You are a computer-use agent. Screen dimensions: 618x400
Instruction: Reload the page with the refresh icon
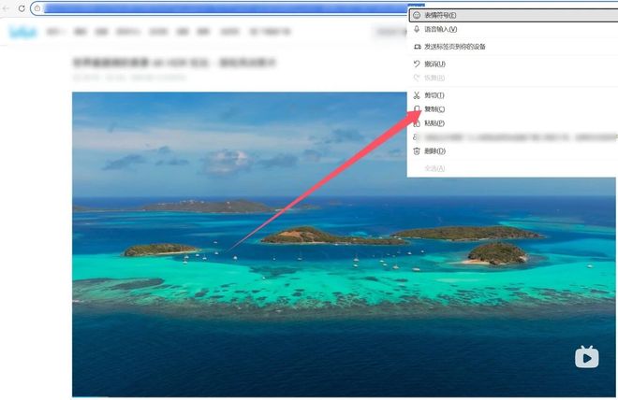click(x=22, y=8)
